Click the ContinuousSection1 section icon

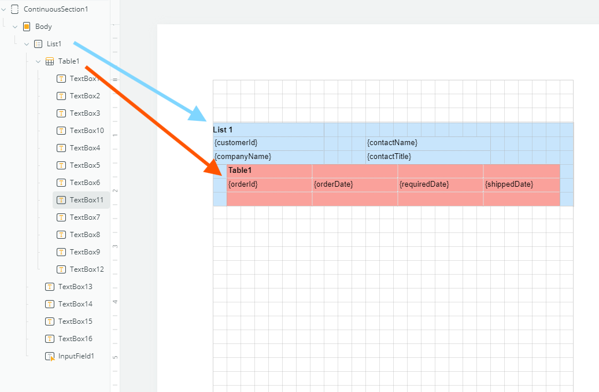[x=14, y=9]
